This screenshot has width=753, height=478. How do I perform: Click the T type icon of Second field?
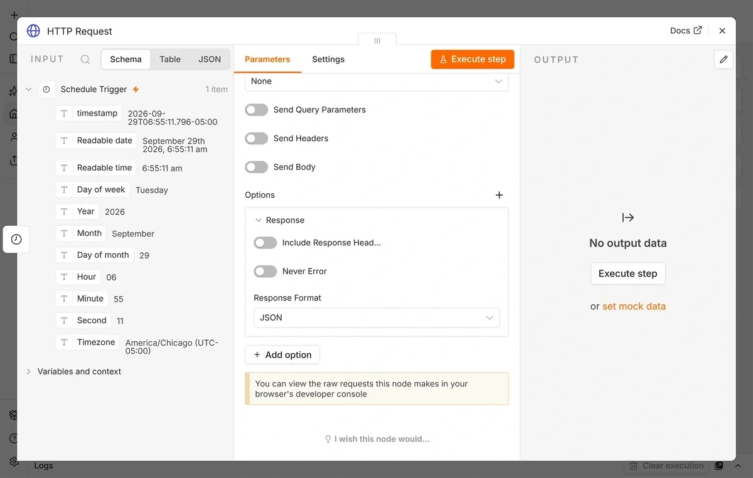(64, 321)
